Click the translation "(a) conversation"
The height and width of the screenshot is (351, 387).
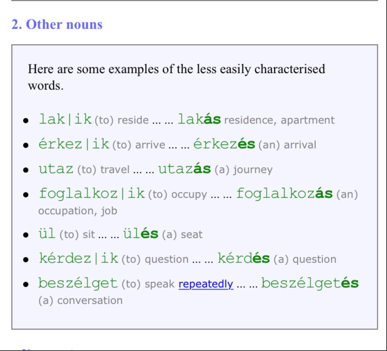pyautogui.click(x=80, y=300)
